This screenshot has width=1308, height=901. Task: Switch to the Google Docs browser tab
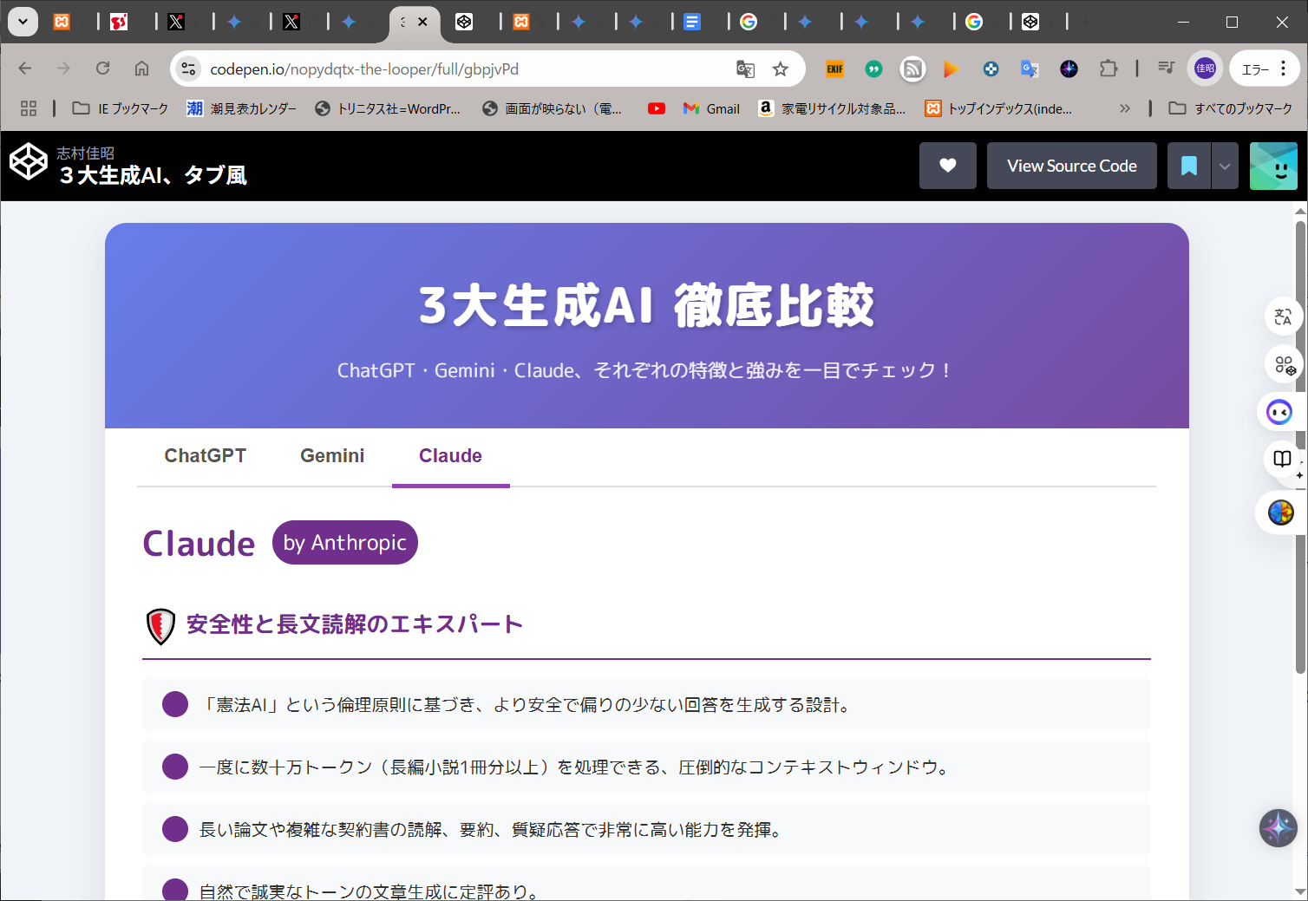(691, 22)
